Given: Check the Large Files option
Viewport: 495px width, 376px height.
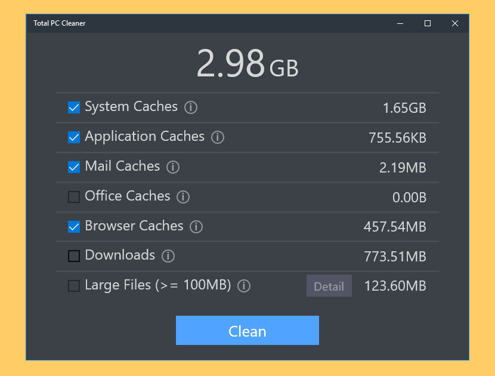Looking at the screenshot, I should pos(73,286).
